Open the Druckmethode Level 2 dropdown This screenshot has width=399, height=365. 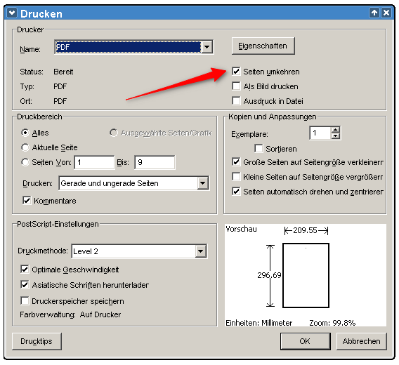click(x=201, y=251)
